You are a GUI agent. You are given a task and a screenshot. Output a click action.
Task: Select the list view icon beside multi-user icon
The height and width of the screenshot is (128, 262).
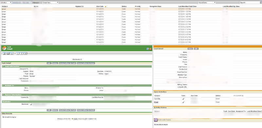pos(12,53)
